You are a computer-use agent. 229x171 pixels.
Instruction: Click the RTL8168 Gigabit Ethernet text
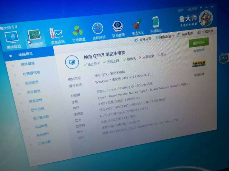(140, 126)
